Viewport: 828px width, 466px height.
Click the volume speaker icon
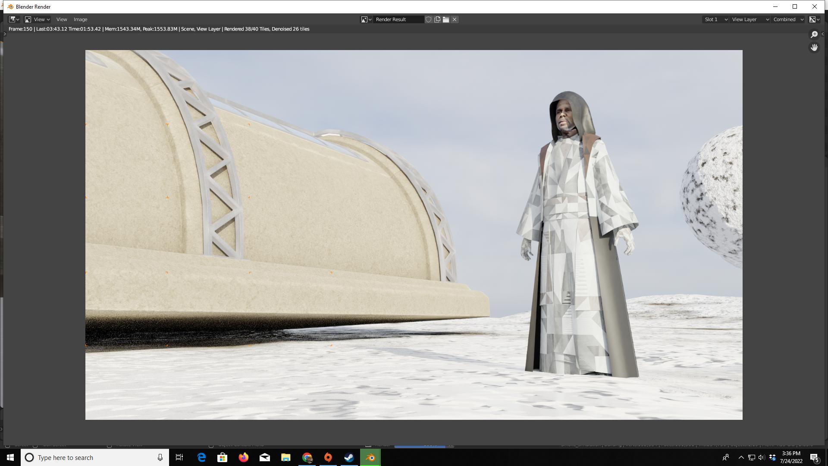pos(761,457)
